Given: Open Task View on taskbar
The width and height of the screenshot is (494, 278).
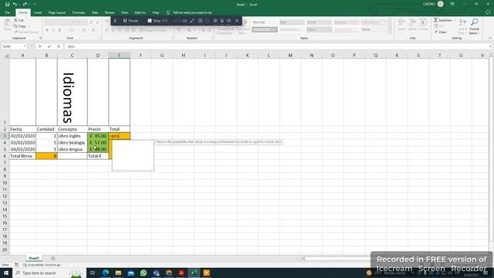Looking at the screenshot, I should [x=93, y=273].
